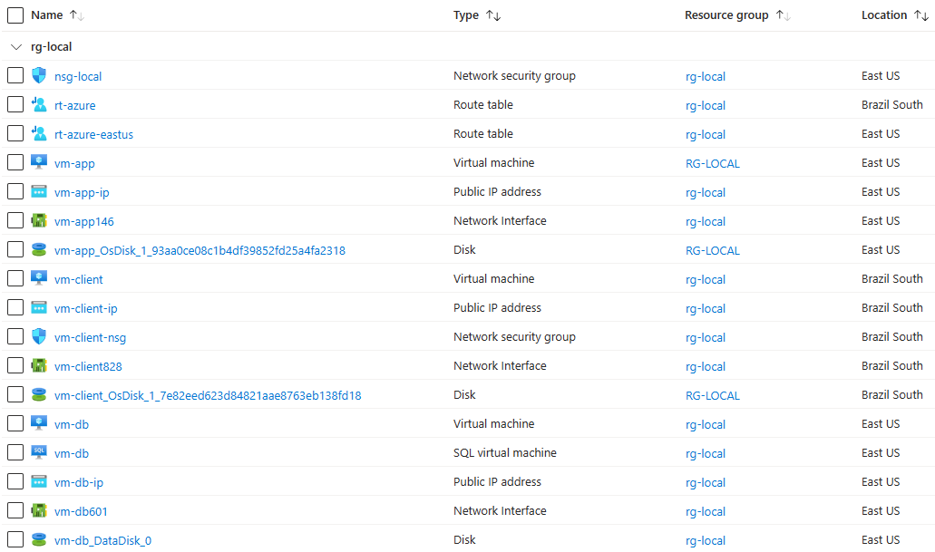The height and width of the screenshot is (552, 935).
Task: Click the Type column header
Action: click(466, 15)
